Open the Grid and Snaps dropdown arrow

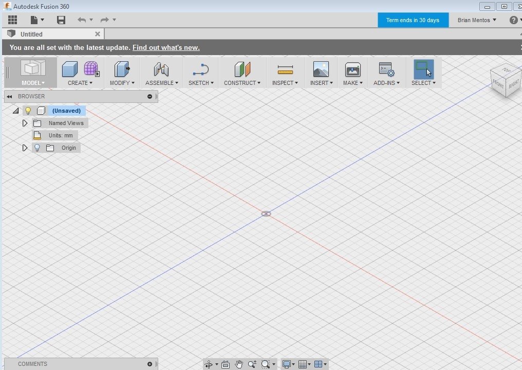pos(309,364)
